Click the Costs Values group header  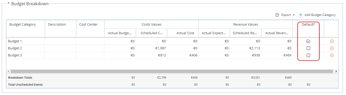[152, 24]
